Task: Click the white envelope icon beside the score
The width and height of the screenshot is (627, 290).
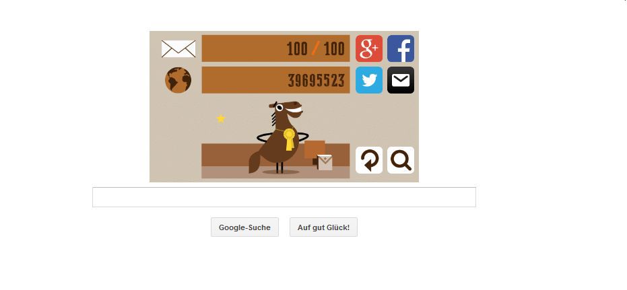Action: (178, 48)
